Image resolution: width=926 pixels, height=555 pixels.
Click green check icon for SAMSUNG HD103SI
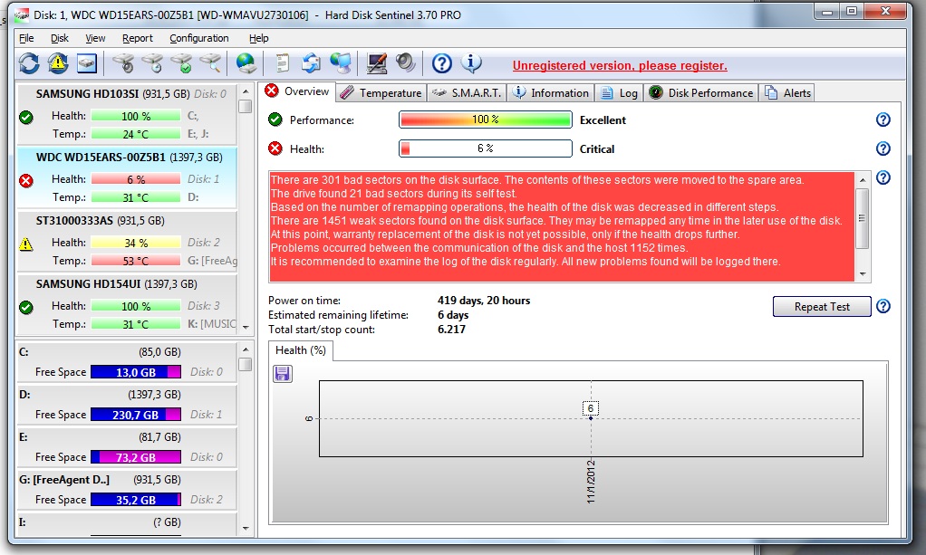(x=26, y=118)
